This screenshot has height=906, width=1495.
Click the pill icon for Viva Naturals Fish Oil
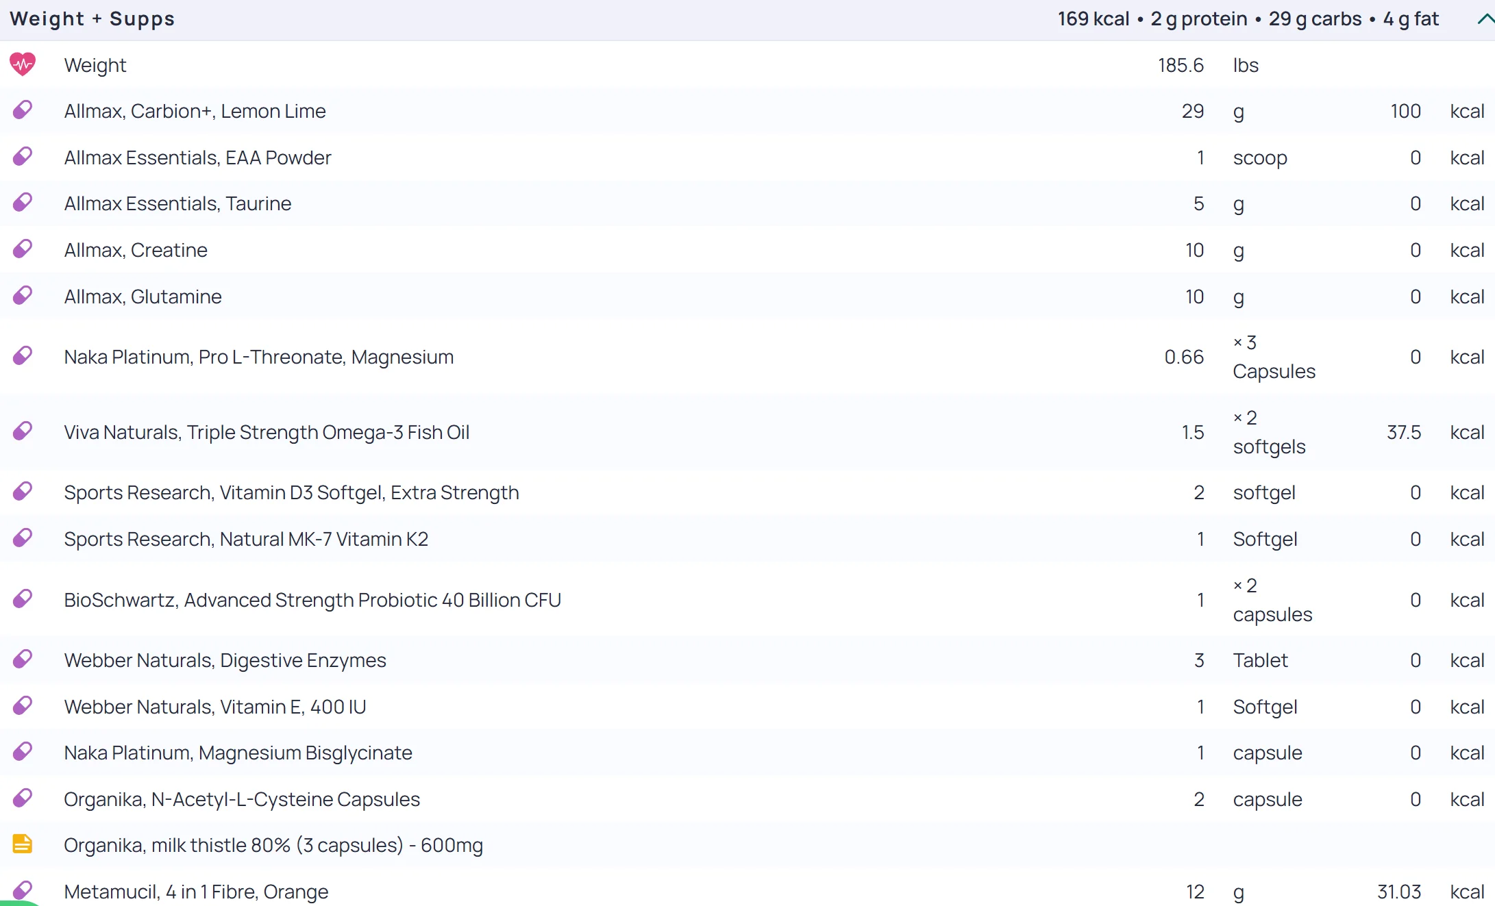[x=23, y=431]
